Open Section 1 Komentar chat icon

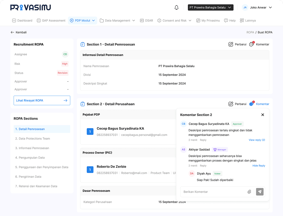click(251, 44)
